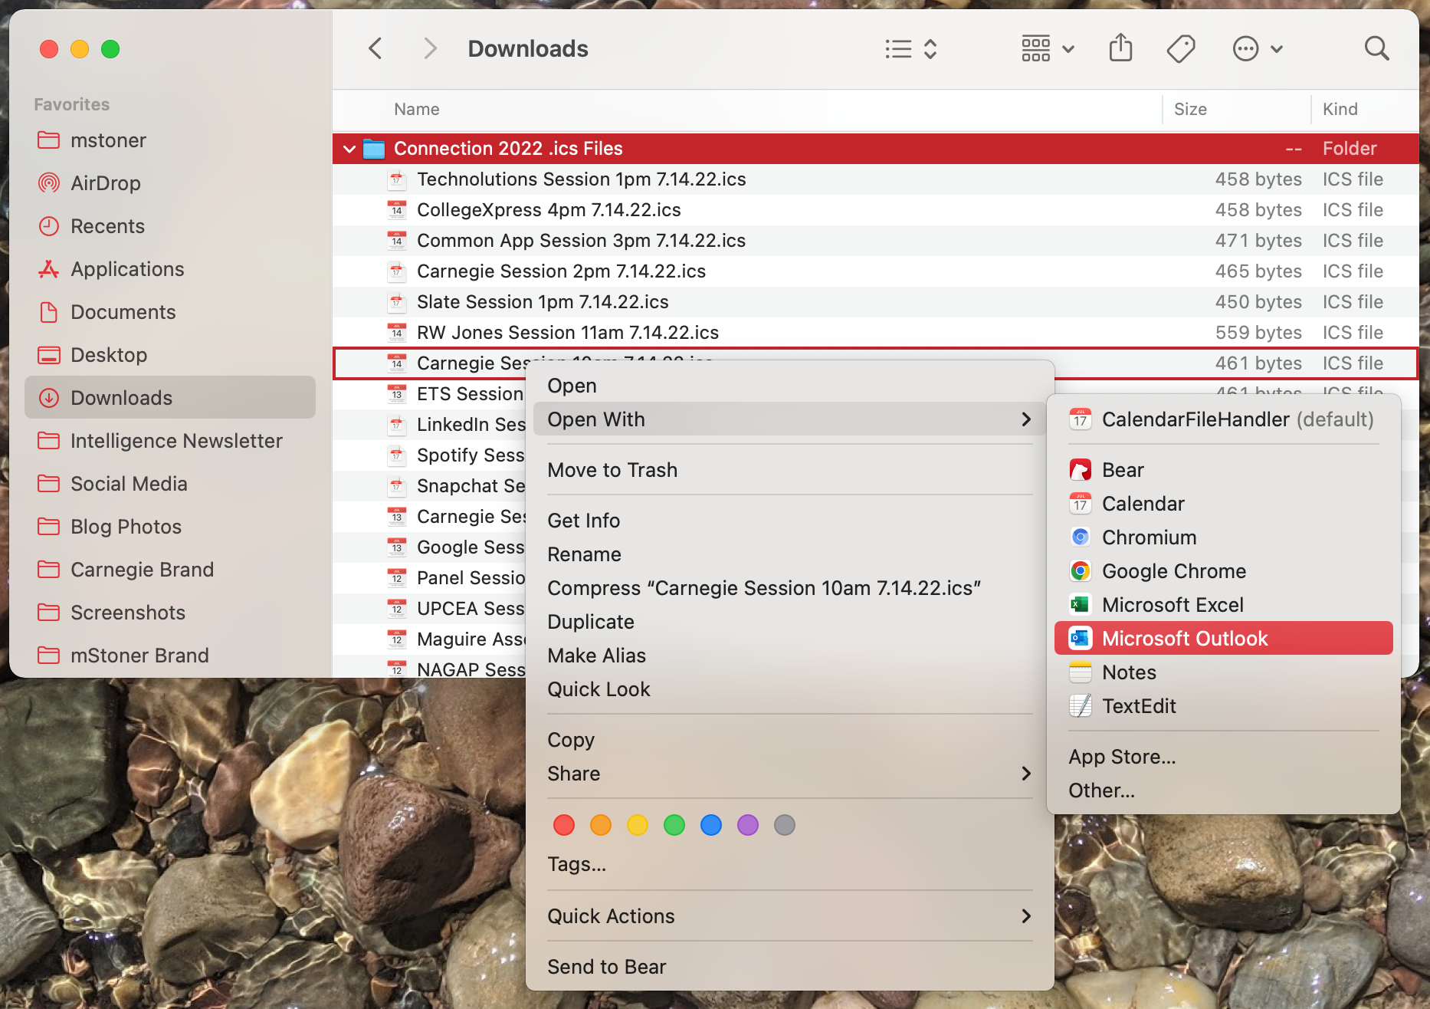This screenshot has height=1009, width=1430.
Task: Choose Duplicate in context menu
Action: coord(789,622)
